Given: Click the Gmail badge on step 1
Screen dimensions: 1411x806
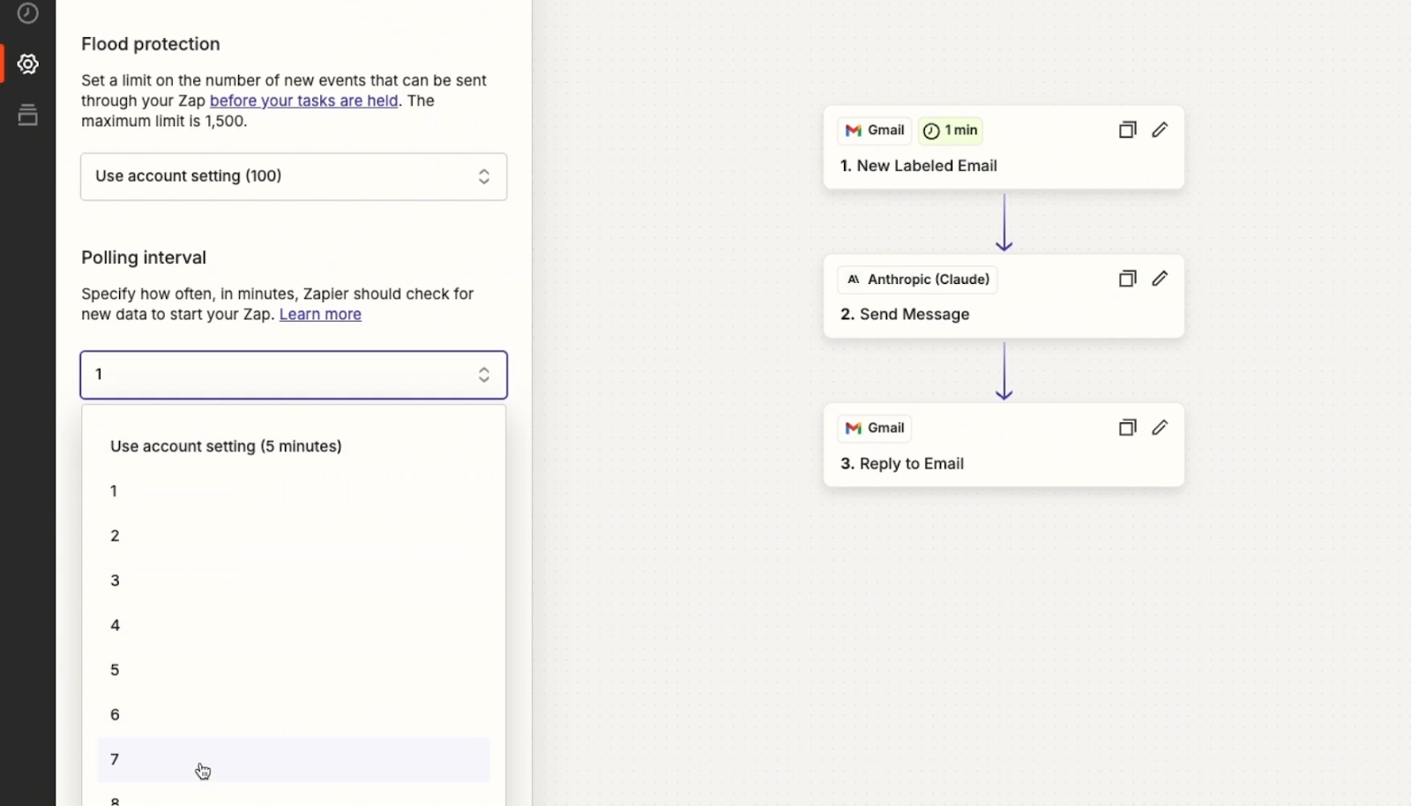Looking at the screenshot, I should 874,131.
